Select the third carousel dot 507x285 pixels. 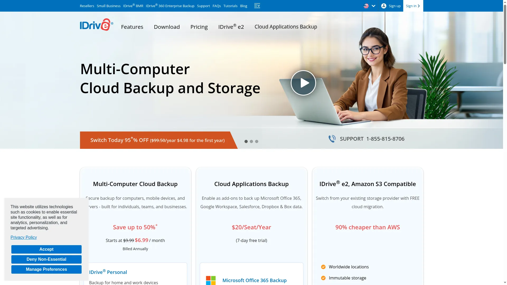pyautogui.click(x=257, y=141)
